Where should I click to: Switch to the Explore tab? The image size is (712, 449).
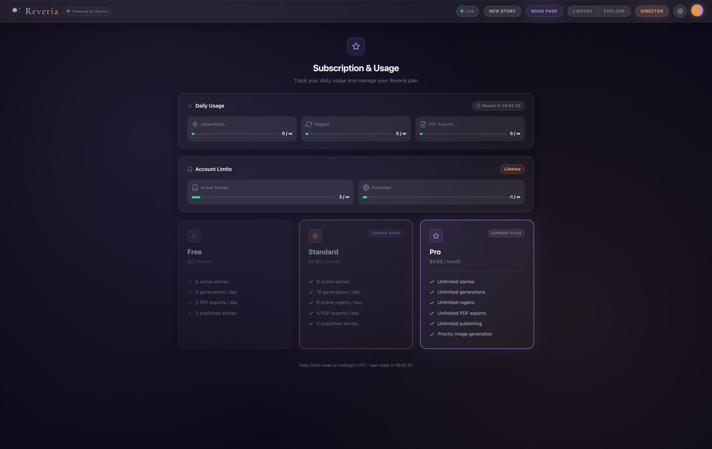614,11
